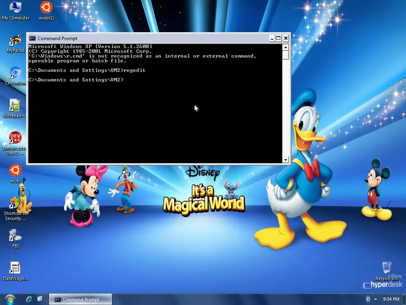This screenshot has height=305, width=406.
Task: Select the Shortcut to Security icon
Action: (15, 209)
